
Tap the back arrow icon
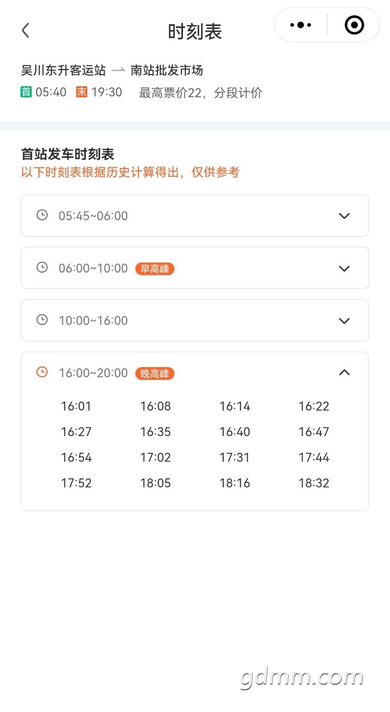coord(26,30)
